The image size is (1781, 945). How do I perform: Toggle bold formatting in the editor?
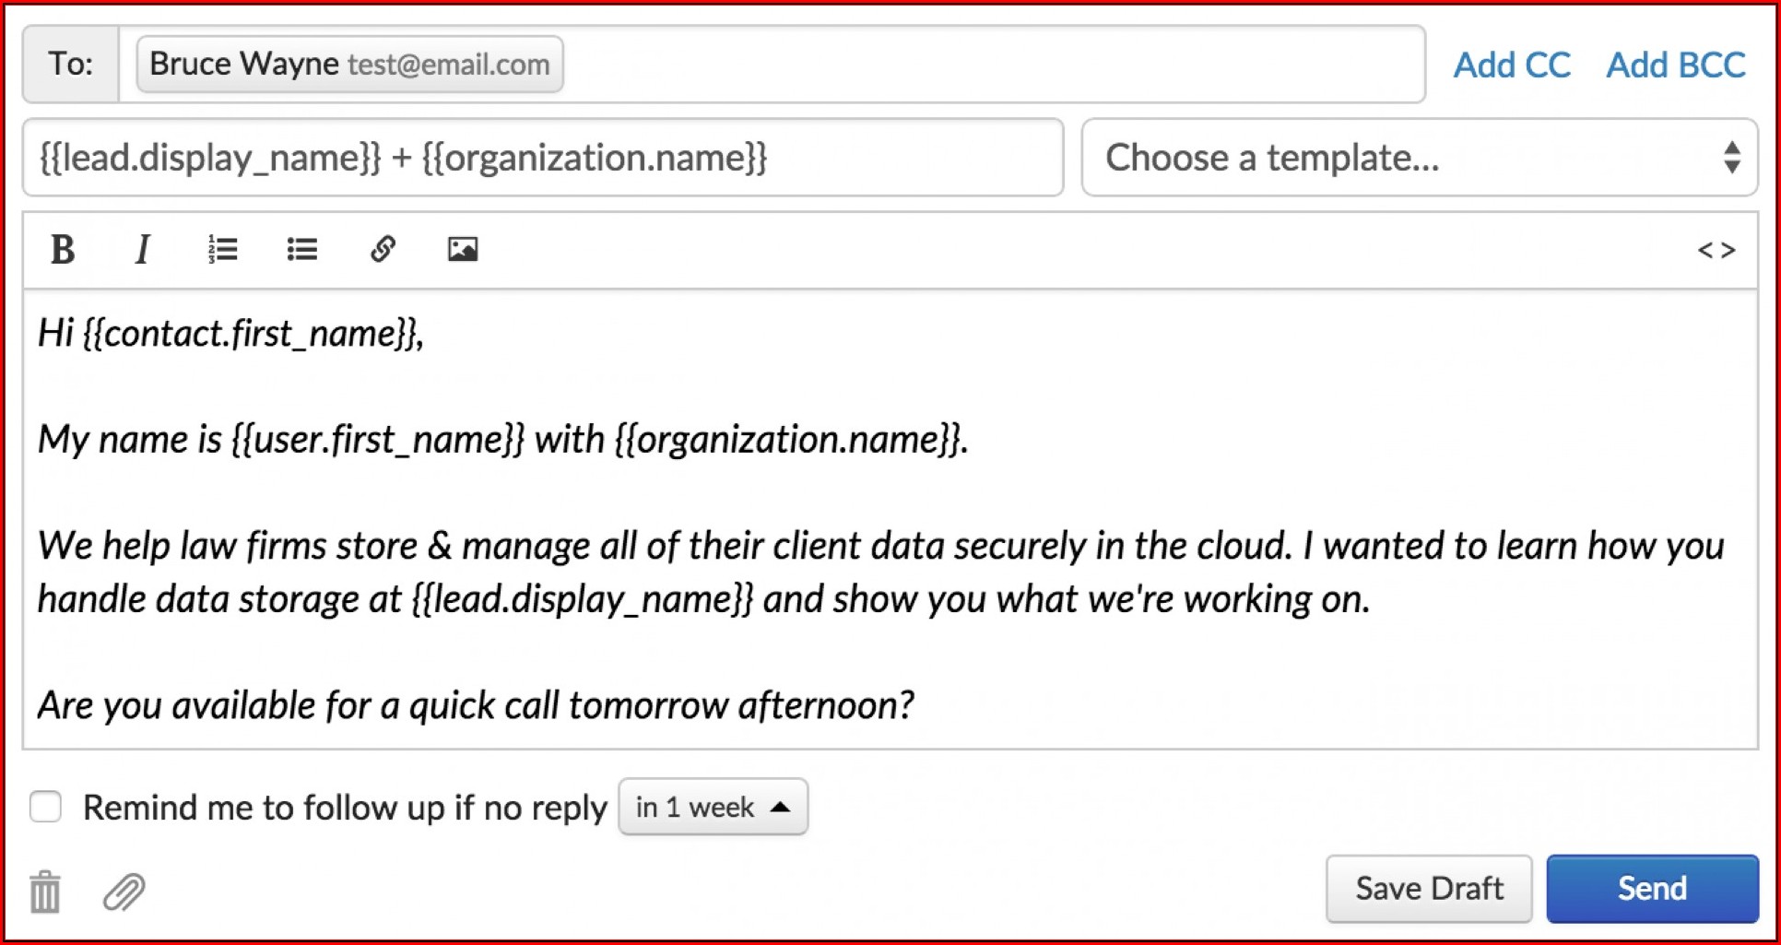coord(63,250)
